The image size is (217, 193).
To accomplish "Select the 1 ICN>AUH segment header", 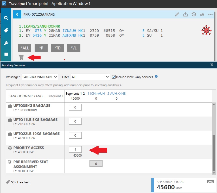I will pyautogui.click(x=96, y=94).
